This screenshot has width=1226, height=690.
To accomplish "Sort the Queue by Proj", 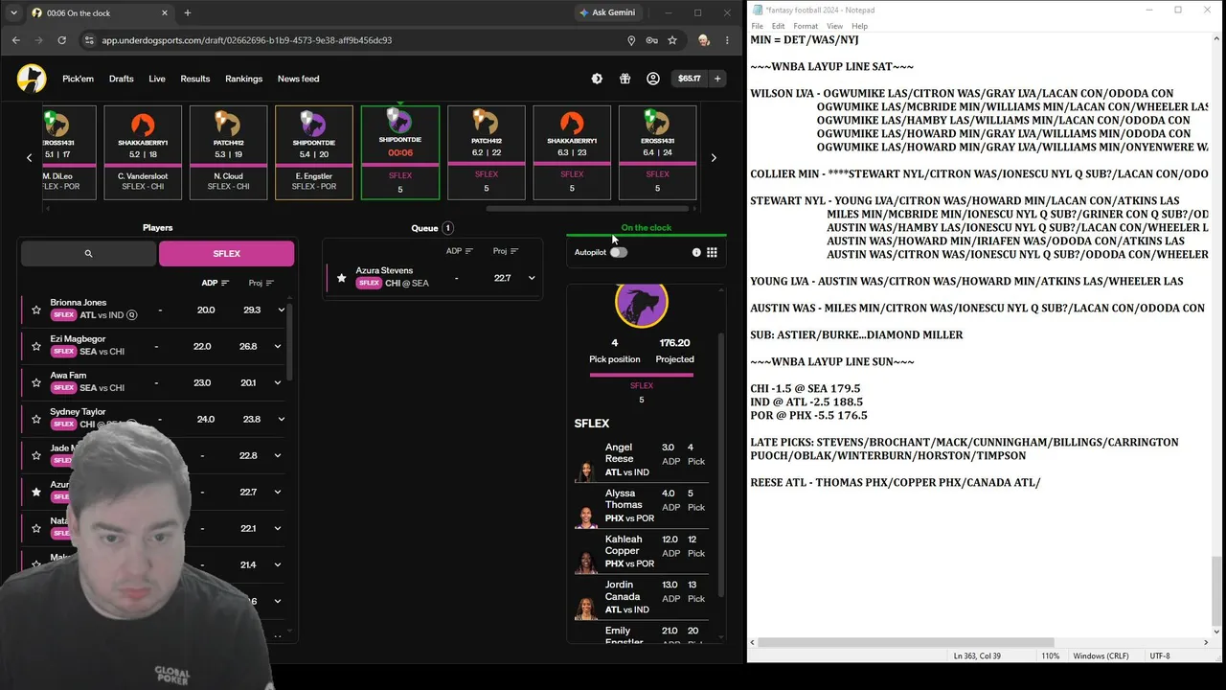I will (506, 251).
